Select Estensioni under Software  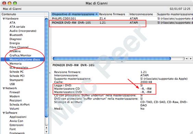16,125
